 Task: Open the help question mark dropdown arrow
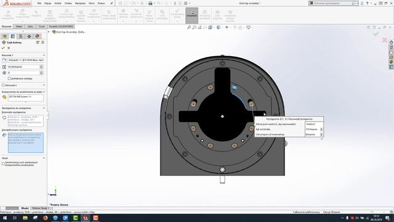[371, 3]
